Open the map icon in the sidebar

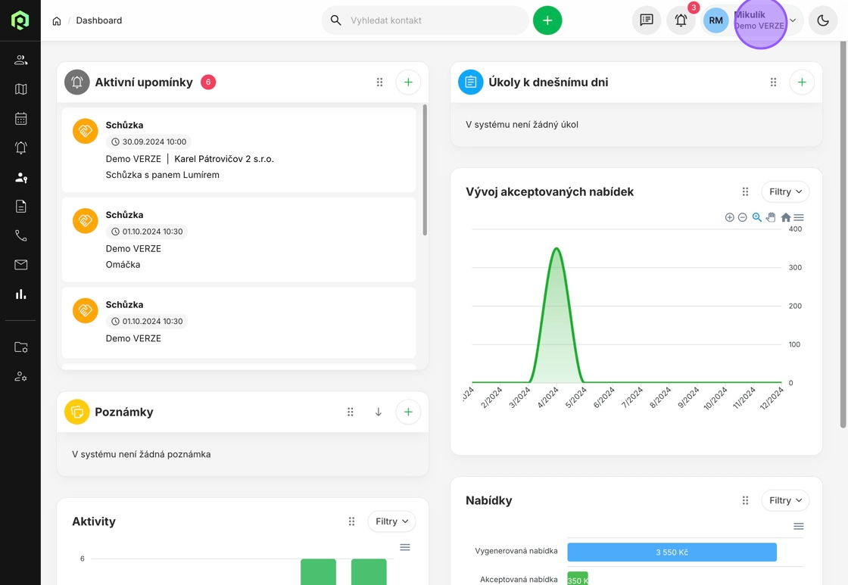(20, 89)
